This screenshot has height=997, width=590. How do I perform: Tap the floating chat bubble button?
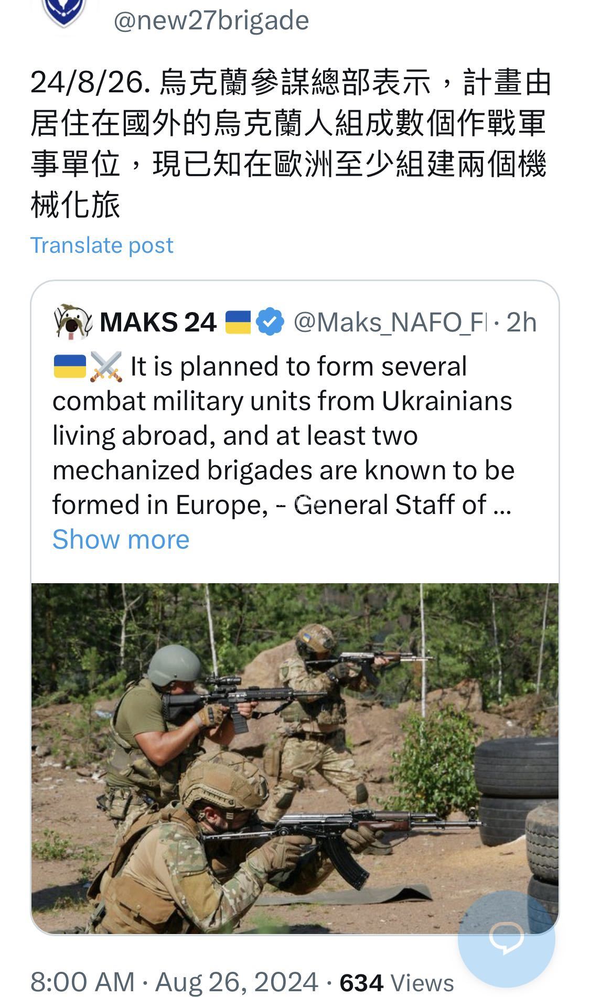click(x=506, y=939)
